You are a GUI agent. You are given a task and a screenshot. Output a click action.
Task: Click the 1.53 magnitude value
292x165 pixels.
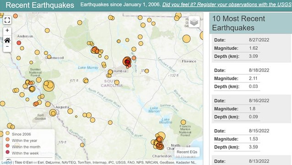[x=254, y=139]
